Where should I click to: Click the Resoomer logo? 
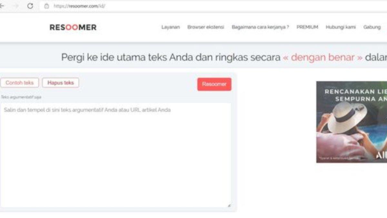point(74,27)
